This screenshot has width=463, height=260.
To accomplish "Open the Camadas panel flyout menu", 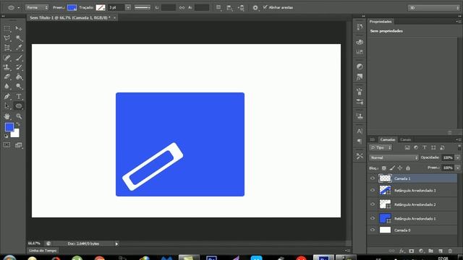I will [458, 139].
